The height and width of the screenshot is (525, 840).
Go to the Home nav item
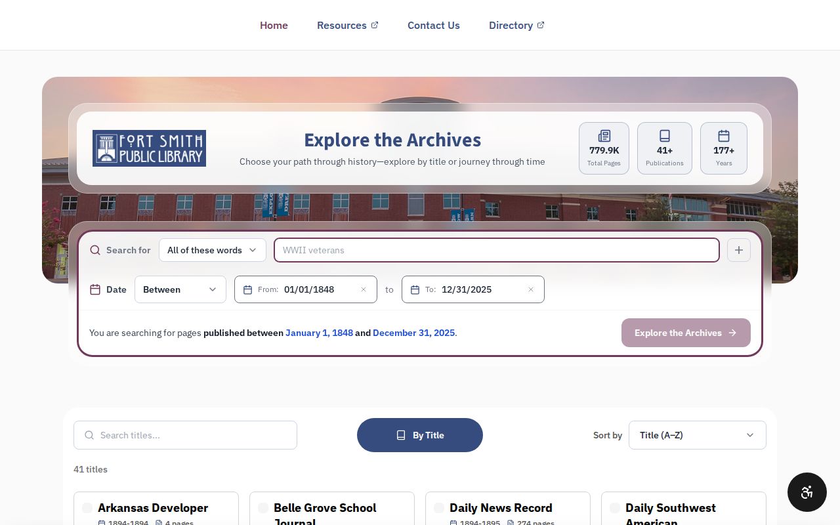click(274, 25)
